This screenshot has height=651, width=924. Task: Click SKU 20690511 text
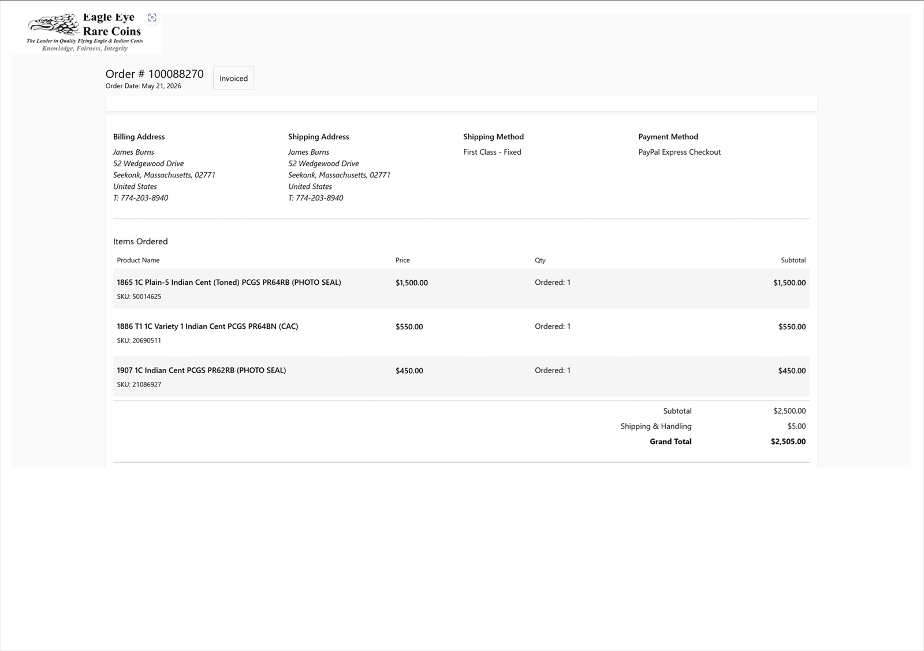click(139, 341)
